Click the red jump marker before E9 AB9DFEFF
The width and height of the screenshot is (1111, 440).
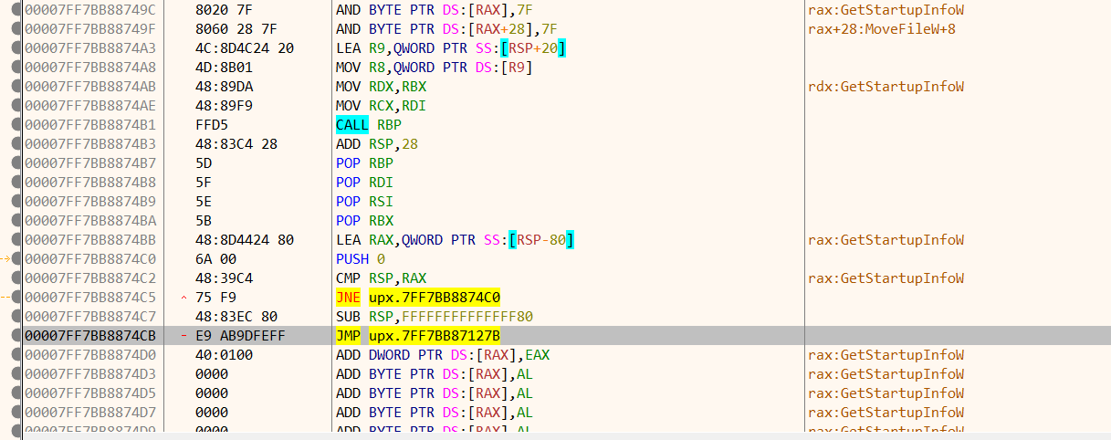[x=185, y=336]
